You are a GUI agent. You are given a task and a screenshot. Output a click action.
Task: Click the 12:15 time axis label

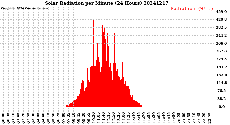(x=109, y=118)
